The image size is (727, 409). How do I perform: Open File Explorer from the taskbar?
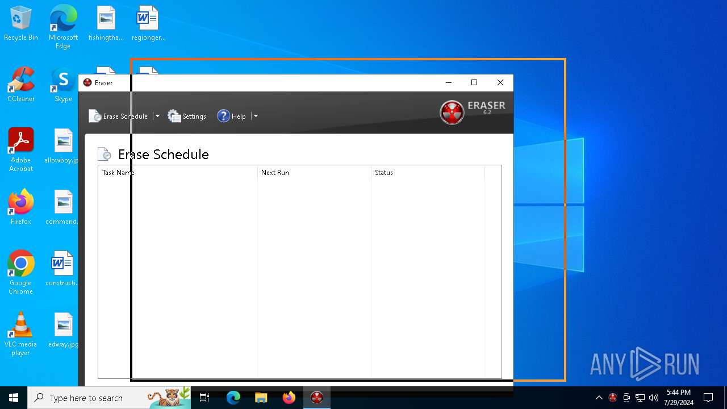261,398
